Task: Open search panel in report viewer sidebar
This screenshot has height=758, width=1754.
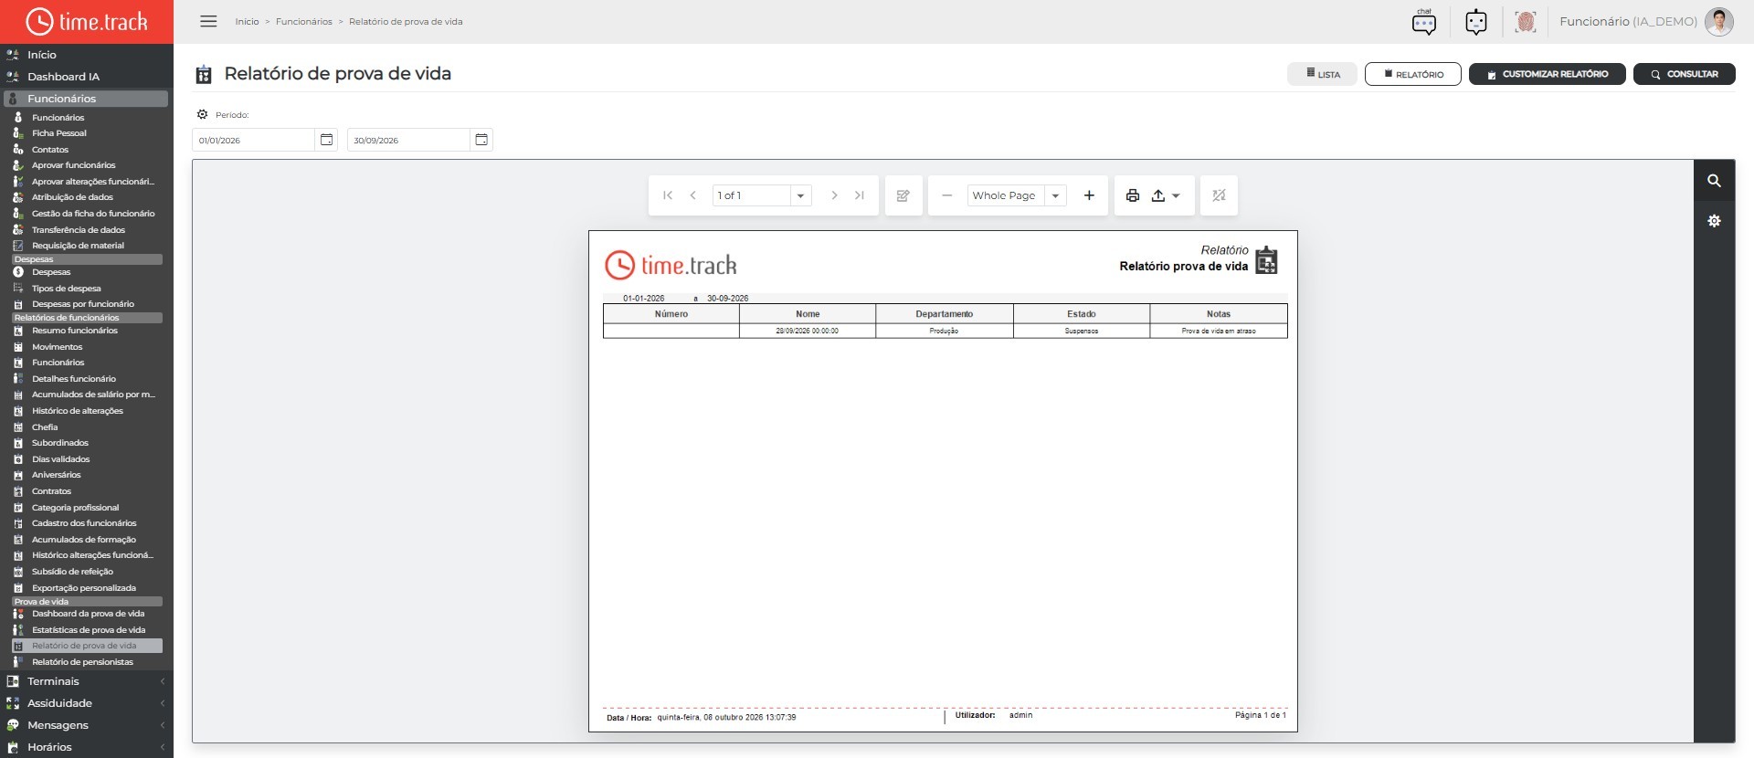Action: pos(1714,181)
